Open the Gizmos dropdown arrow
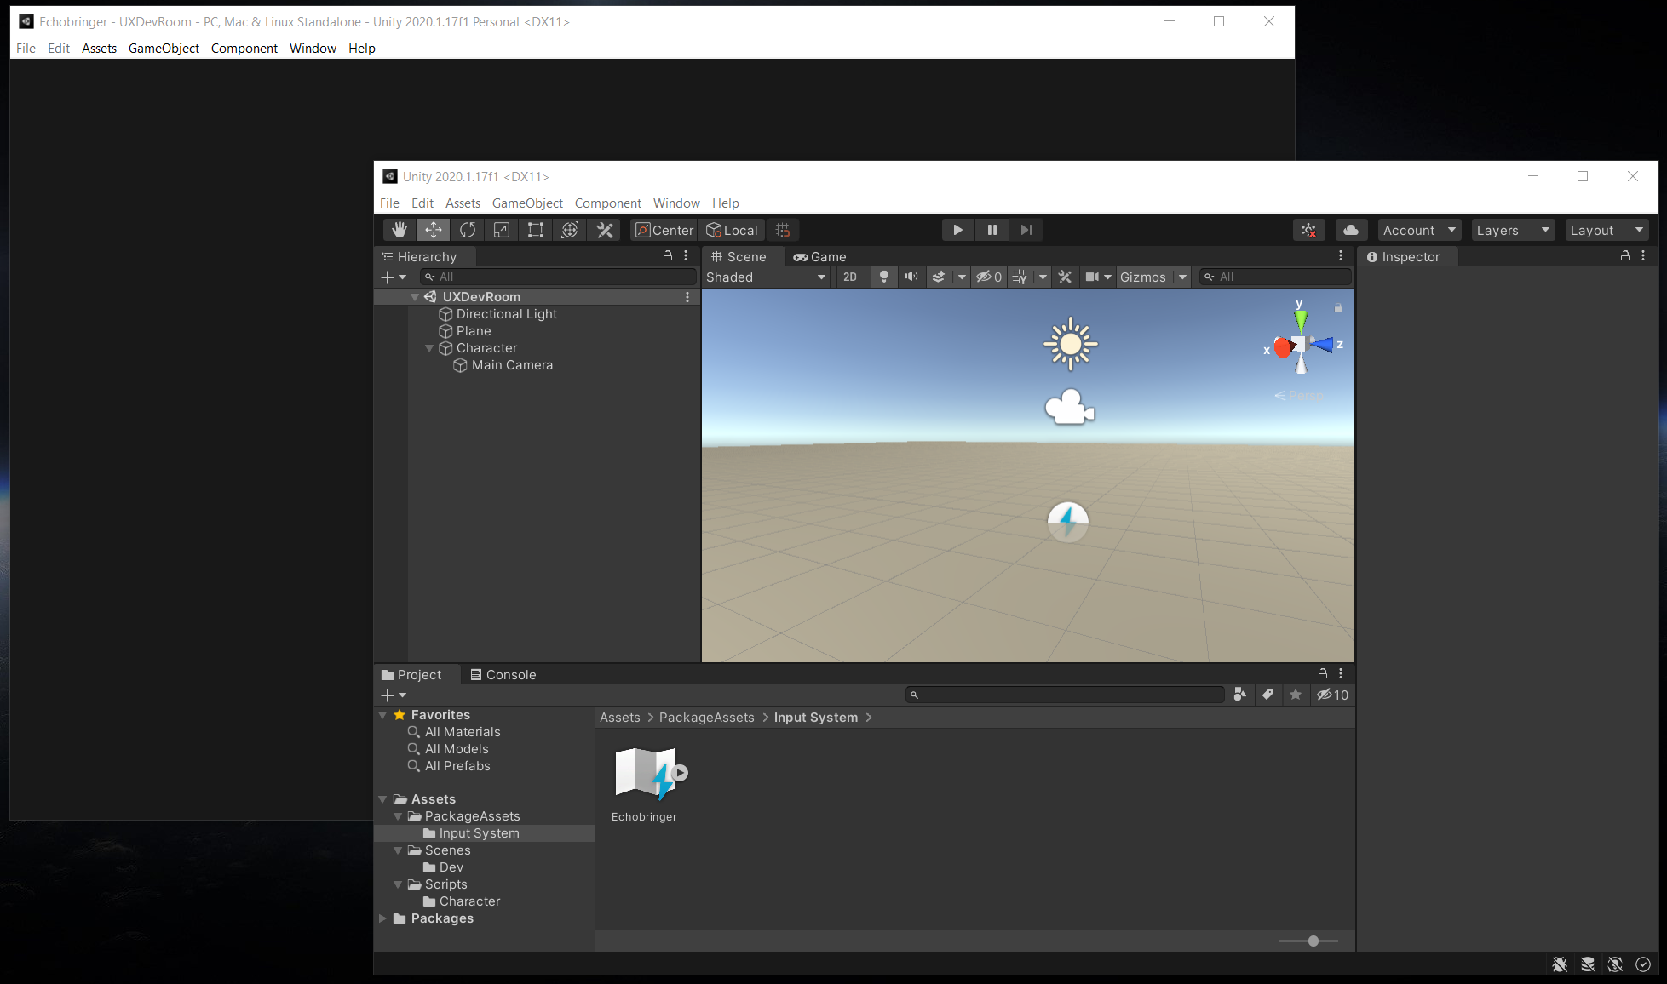 pos(1182,277)
